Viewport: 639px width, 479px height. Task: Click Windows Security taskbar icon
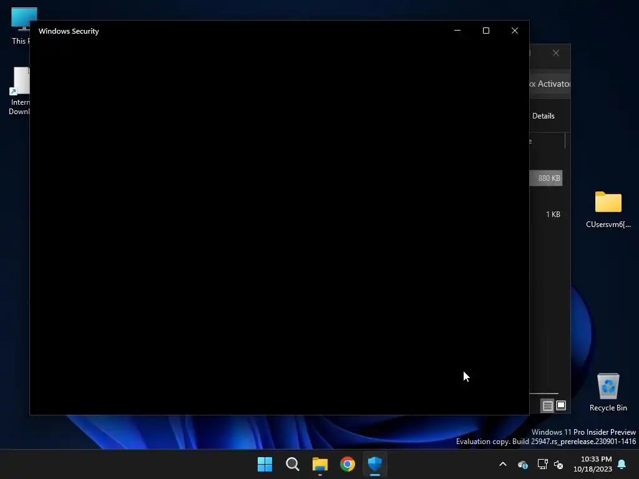375,464
